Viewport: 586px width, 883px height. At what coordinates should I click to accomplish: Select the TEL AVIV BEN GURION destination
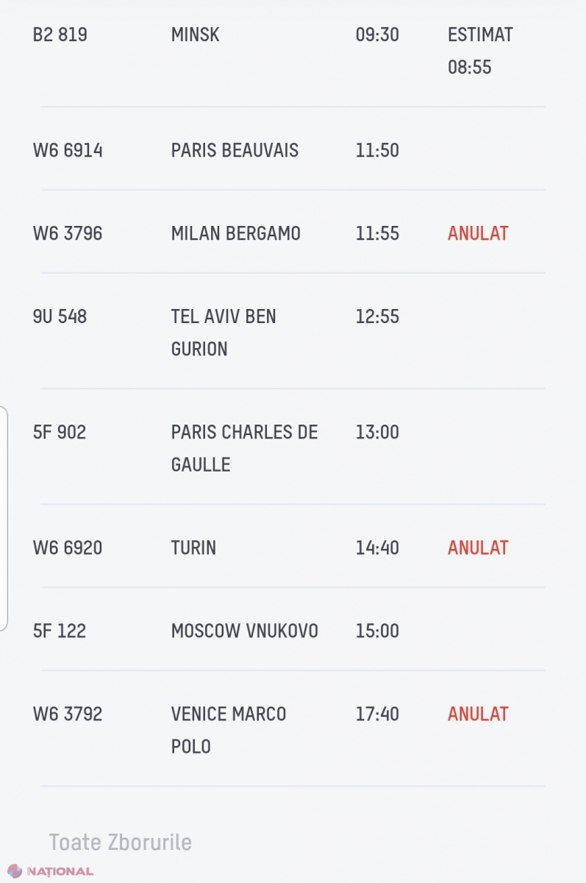224,333
